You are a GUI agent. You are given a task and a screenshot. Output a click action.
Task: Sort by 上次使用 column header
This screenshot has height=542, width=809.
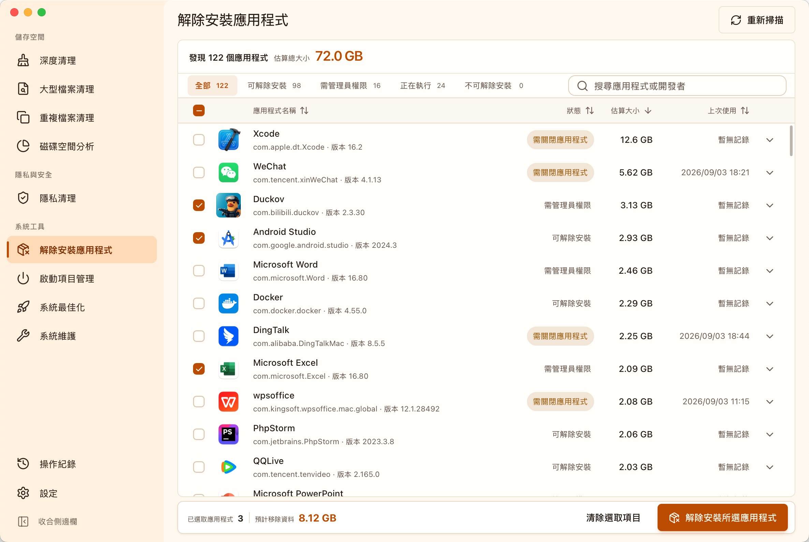point(728,110)
